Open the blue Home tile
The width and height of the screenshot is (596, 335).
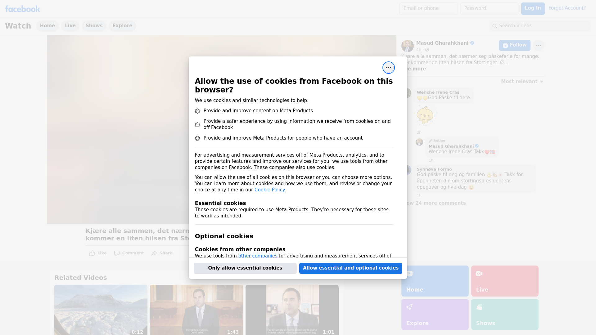pos(435,281)
